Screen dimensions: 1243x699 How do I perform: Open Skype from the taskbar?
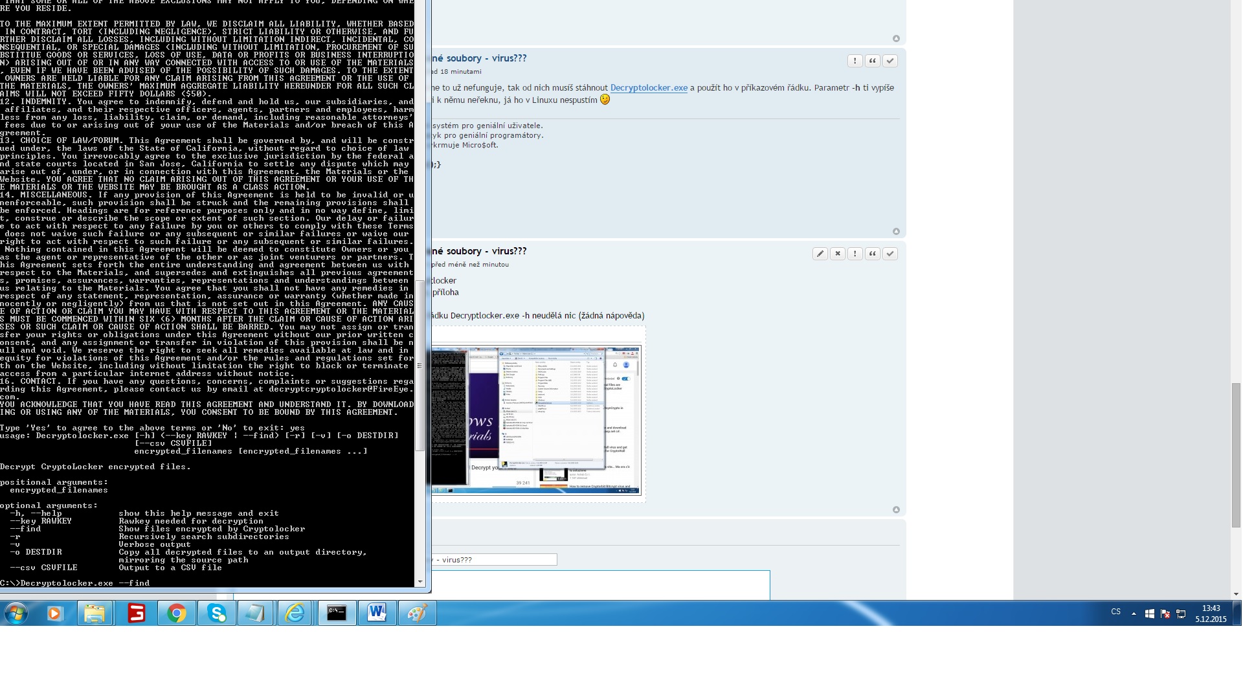(216, 613)
